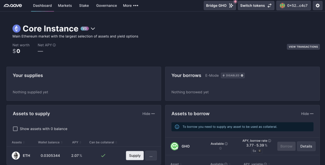
Task: Hide the Assets to borrow panel
Action: point(307,113)
